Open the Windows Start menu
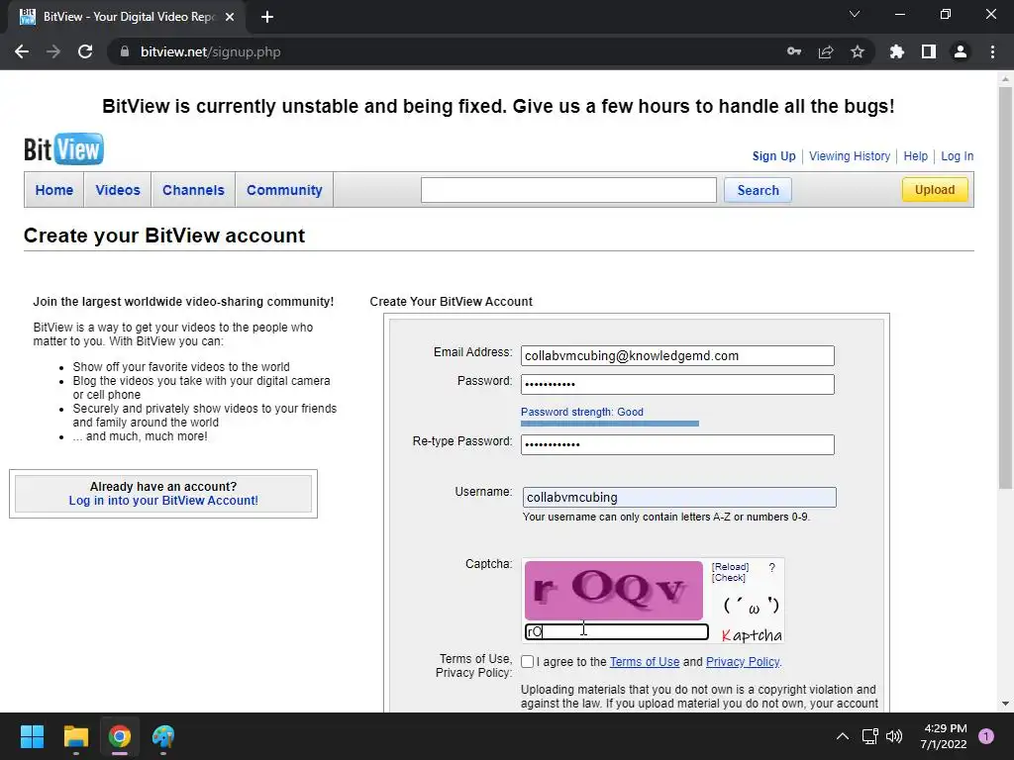This screenshot has height=760, width=1014. click(32, 736)
